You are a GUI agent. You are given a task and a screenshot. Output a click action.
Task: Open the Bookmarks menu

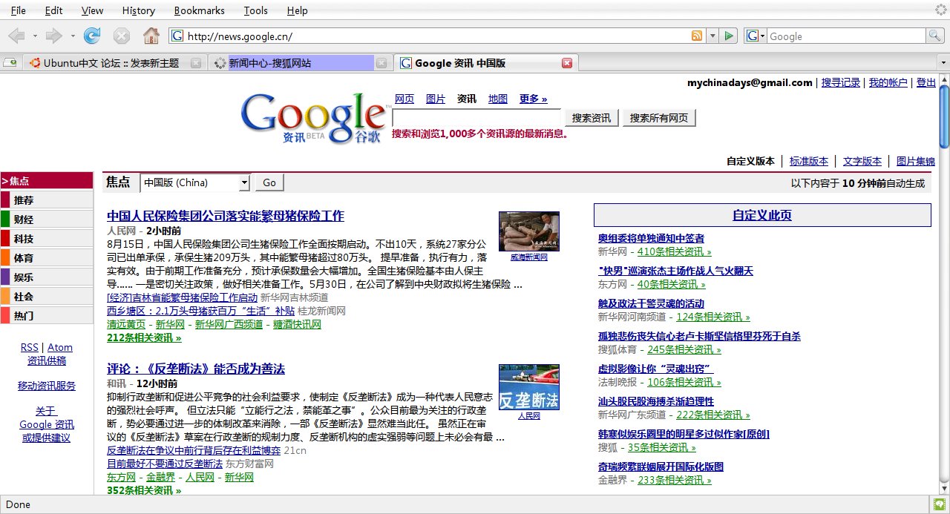point(199,10)
